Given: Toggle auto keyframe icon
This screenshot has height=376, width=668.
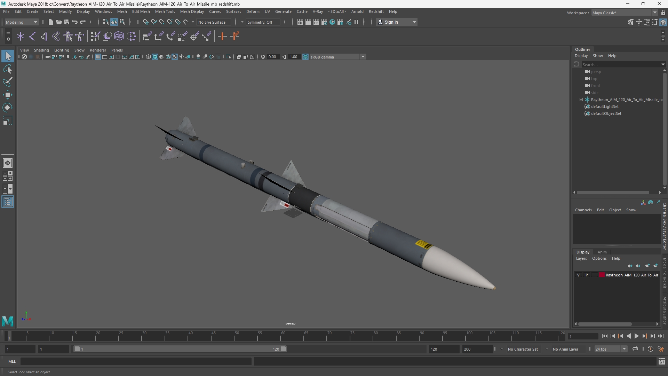Looking at the screenshot, I should (651, 349).
